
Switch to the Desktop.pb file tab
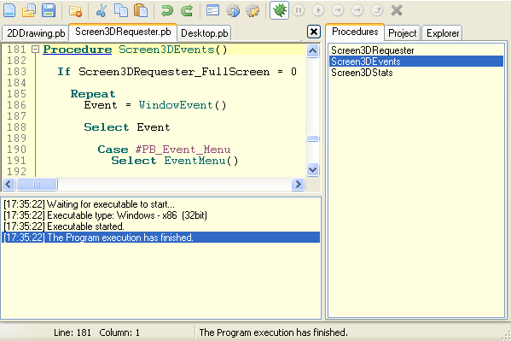205,33
